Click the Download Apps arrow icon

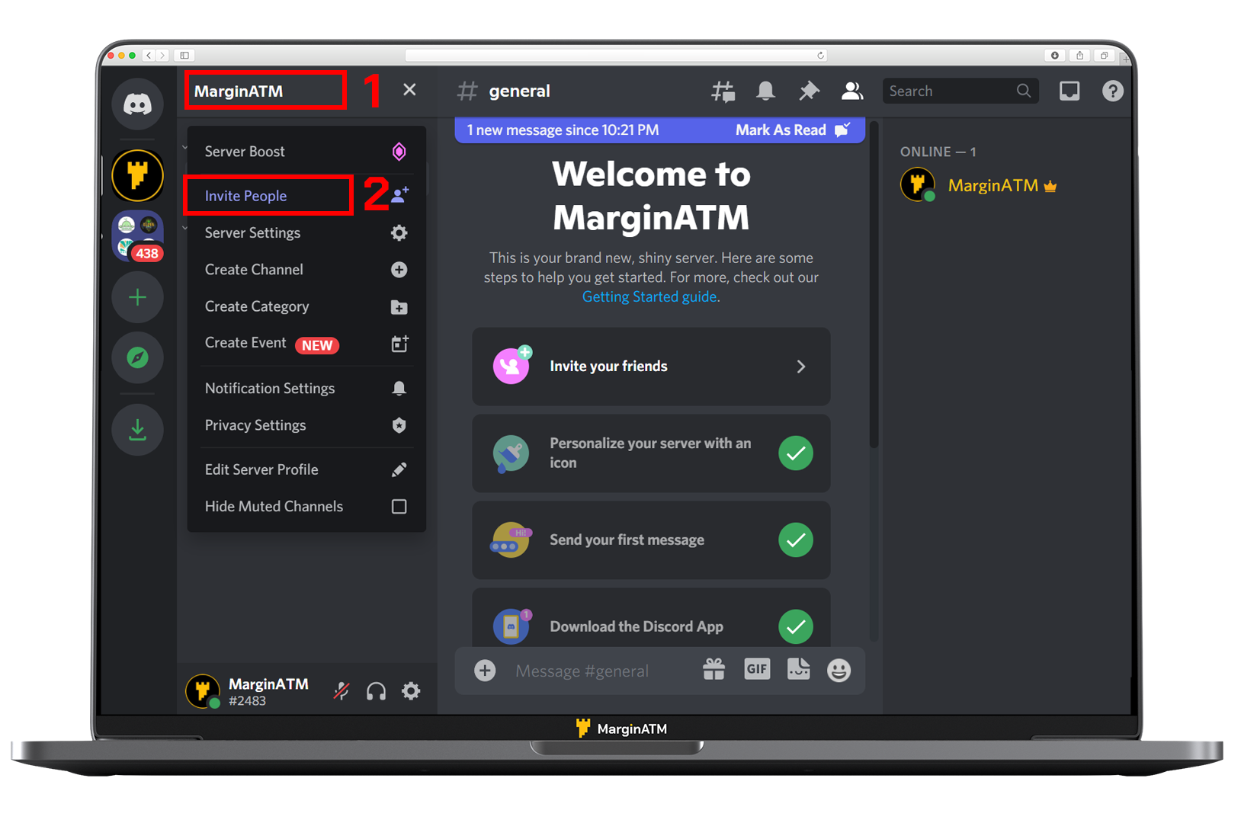pyautogui.click(x=137, y=430)
